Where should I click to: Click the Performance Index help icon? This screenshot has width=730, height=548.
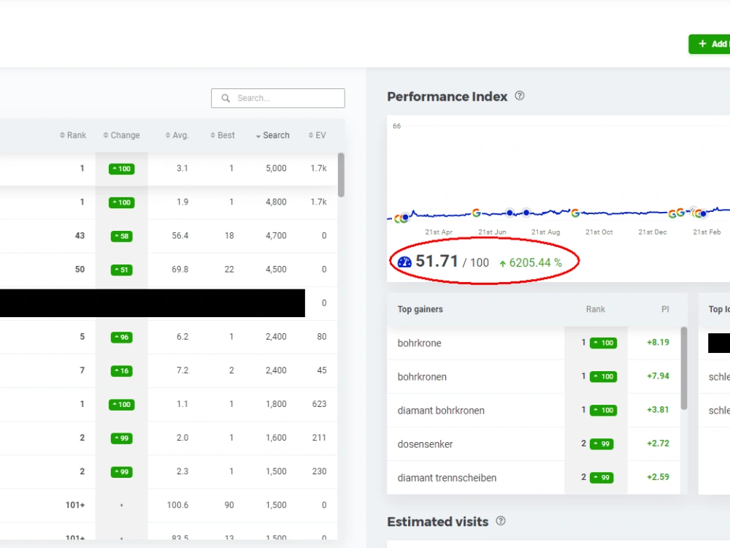click(520, 96)
